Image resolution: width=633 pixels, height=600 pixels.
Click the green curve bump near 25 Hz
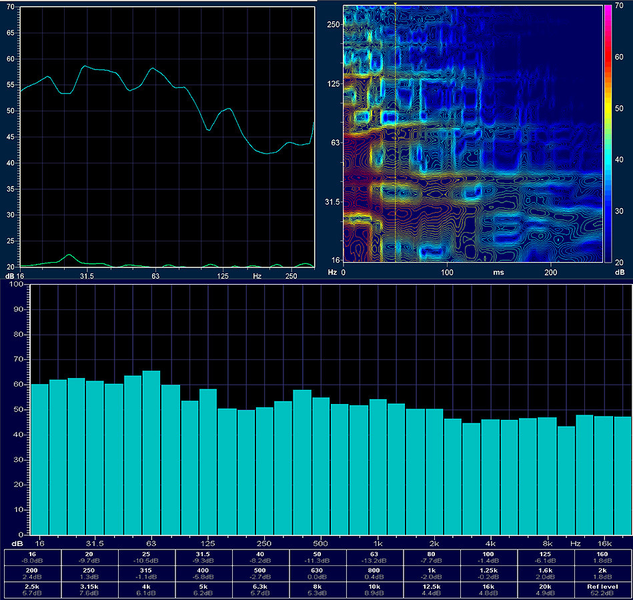(69, 255)
